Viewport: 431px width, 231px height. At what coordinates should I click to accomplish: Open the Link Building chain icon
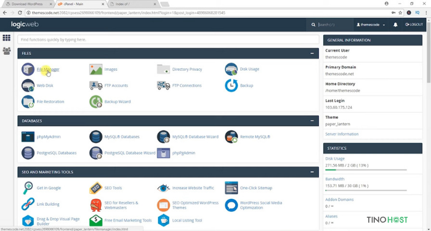(28, 205)
